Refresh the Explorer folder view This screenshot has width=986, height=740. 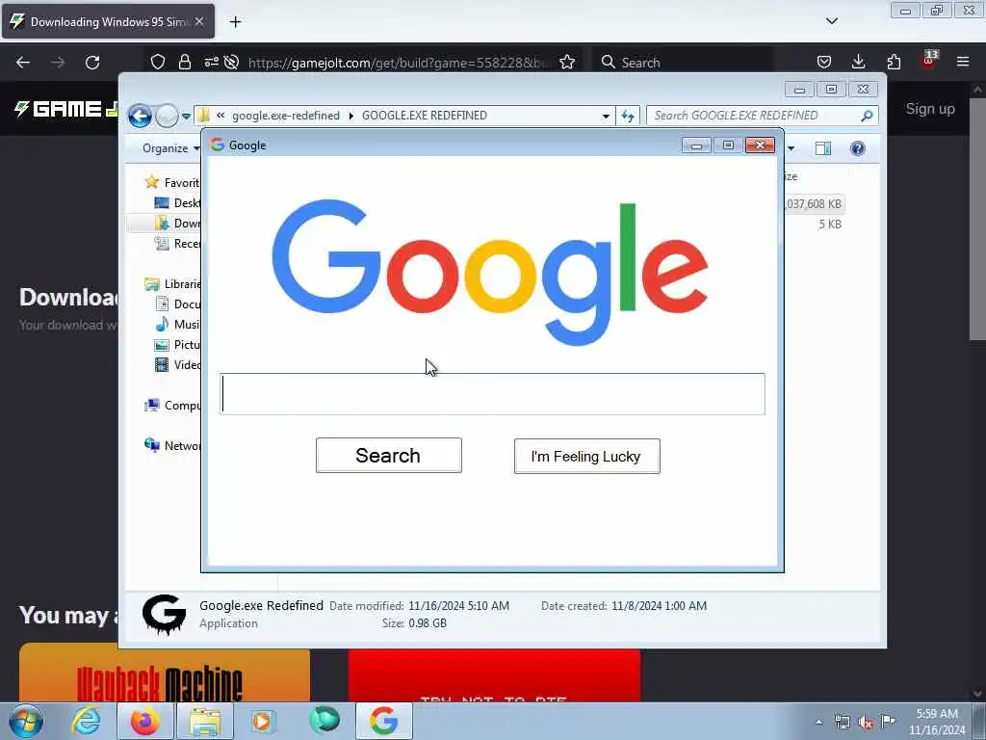coord(628,116)
